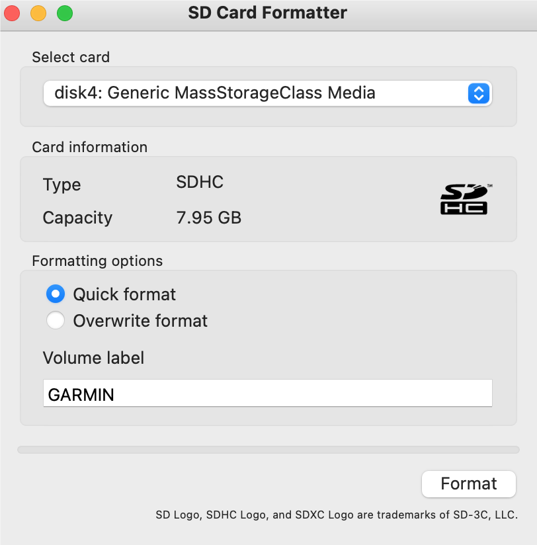Select the Quick format radio button
The height and width of the screenshot is (545, 537).
click(56, 294)
